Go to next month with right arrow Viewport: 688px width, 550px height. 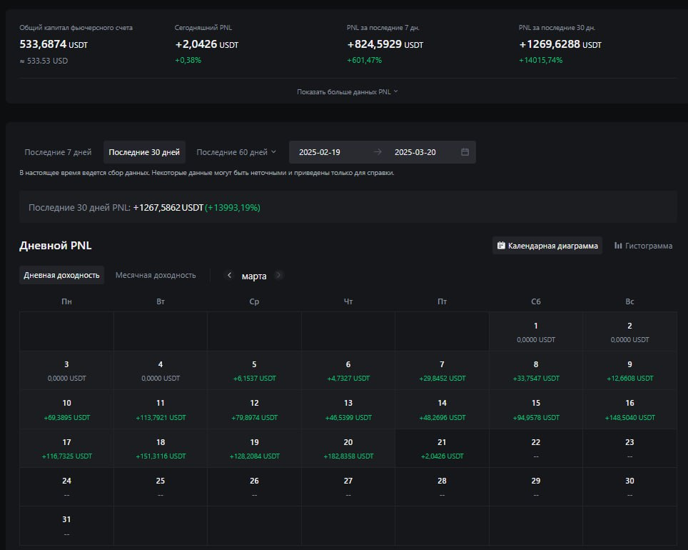[278, 275]
